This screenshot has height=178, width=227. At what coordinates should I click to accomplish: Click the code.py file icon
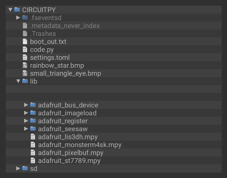click(25, 50)
